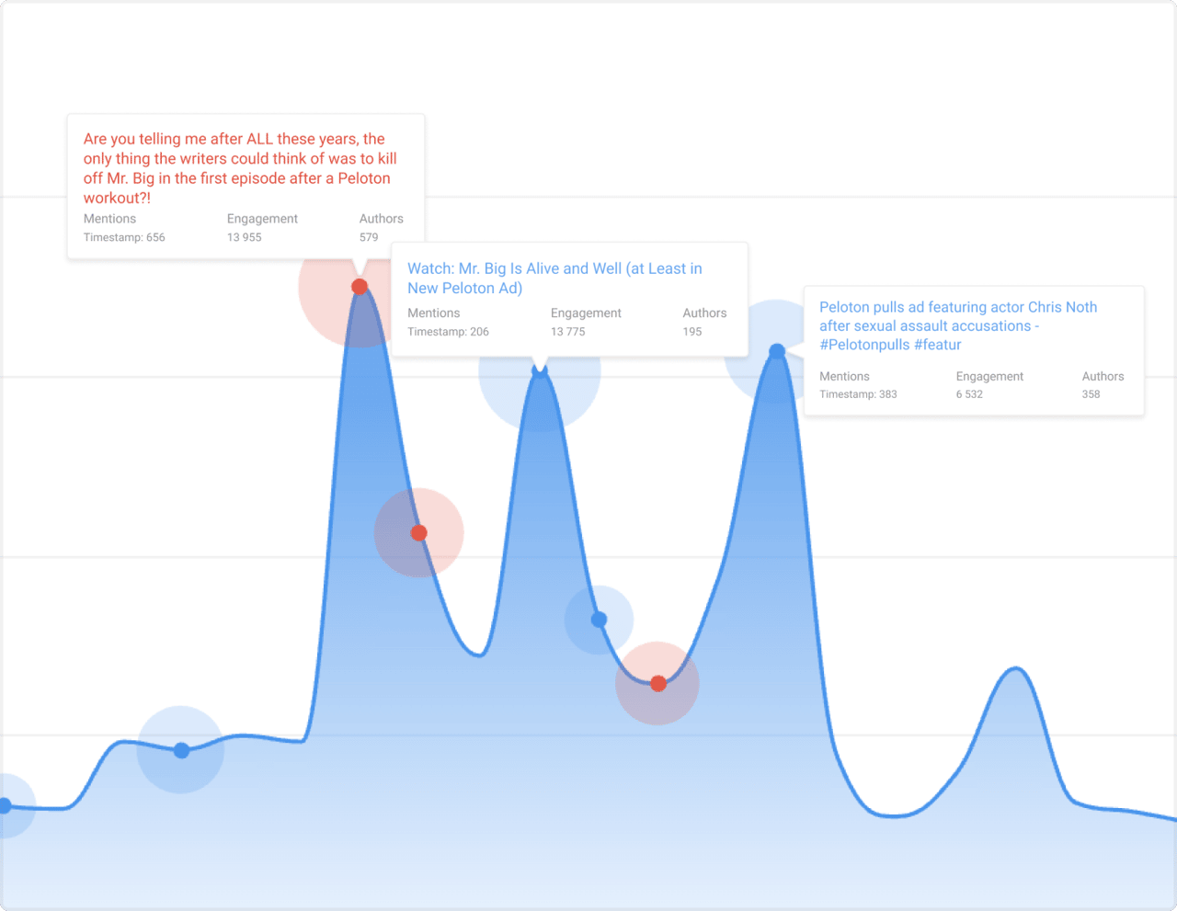1177x911 pixels.
Task: Select the engagement value 13 775
Action: point(567,332)
